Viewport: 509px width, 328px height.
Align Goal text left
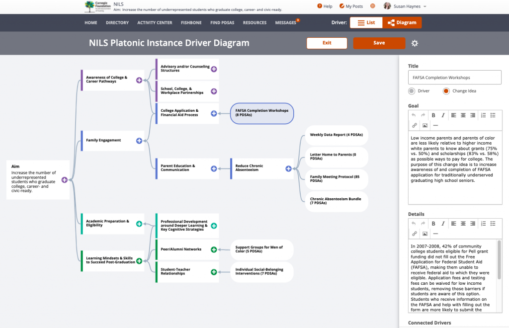coord(453,115)
